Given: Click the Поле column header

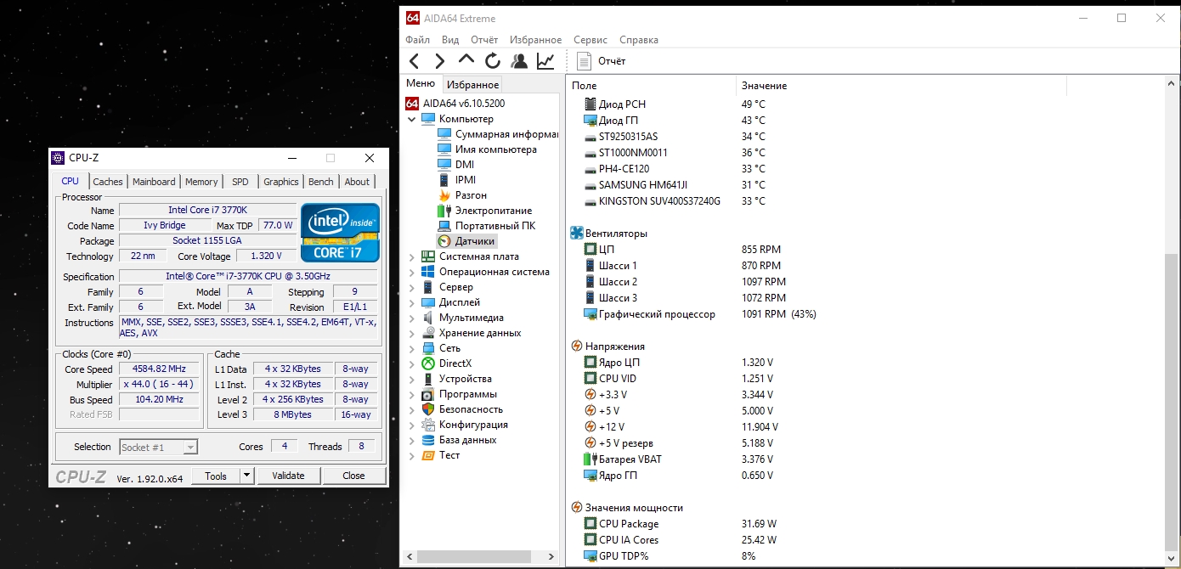Looking at the screenshot, I should [651, 86].
